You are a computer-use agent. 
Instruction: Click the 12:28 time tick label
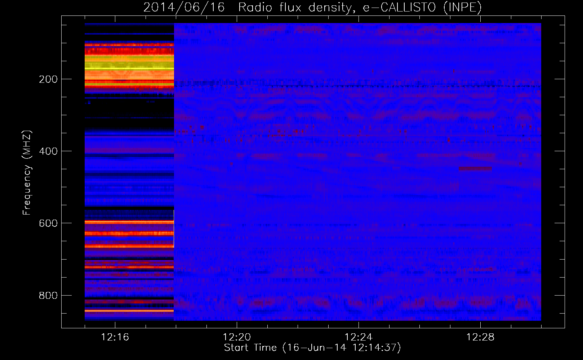[480, 337]
